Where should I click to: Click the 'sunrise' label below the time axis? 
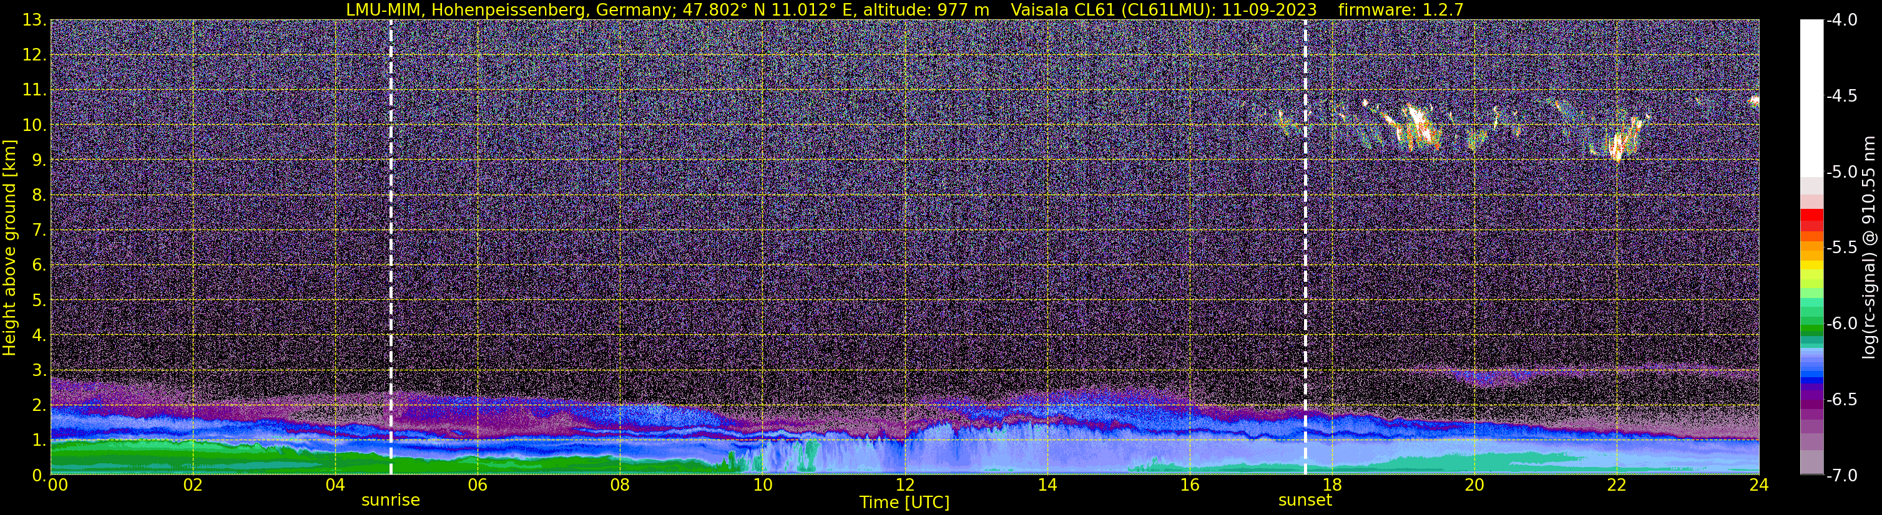pyautogui.click(x=391, y=501)
